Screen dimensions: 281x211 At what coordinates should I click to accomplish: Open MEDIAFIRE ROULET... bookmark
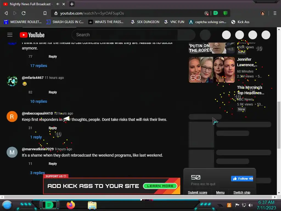[23, 22]
